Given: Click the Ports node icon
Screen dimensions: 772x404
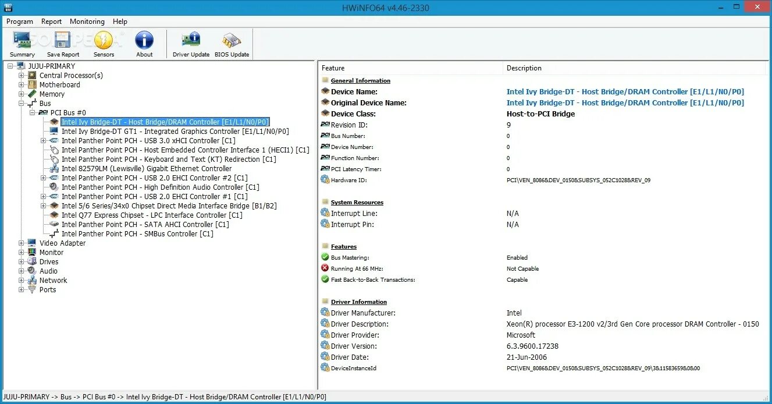Looking at the screenshot, I should click(33, 289).
